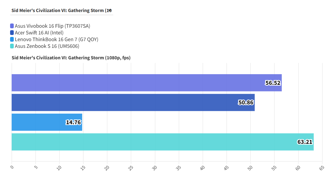This screenshot has width=333, height=176.
Task: Click the purple Asus Vivobook legend swatch
Action: click(12, 26)
